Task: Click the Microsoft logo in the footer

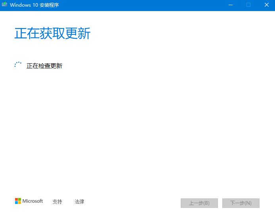Action: click(x=29, y=201)
